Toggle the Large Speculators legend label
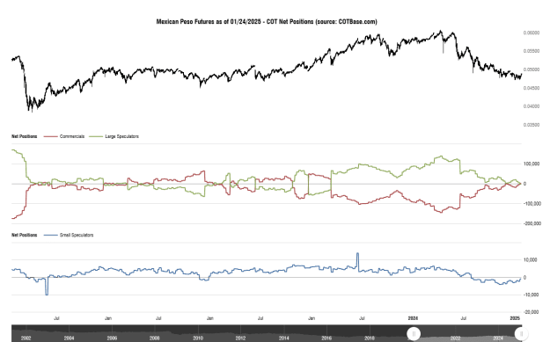This screenshot has width=550, height=342. (x=121, y=136)
